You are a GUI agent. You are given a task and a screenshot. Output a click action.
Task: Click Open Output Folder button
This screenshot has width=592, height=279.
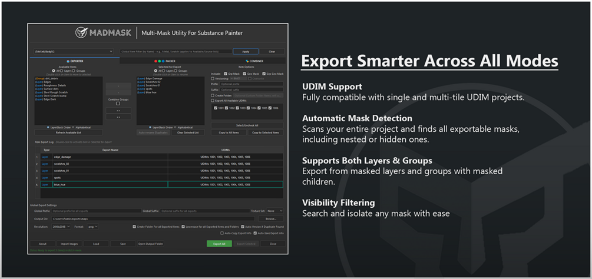[x=151, y=244]
